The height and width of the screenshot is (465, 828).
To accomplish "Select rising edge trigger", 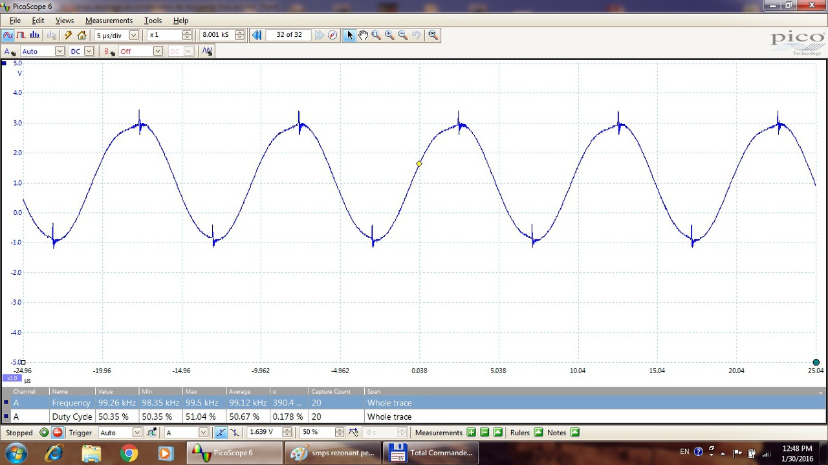I will 221,433.
